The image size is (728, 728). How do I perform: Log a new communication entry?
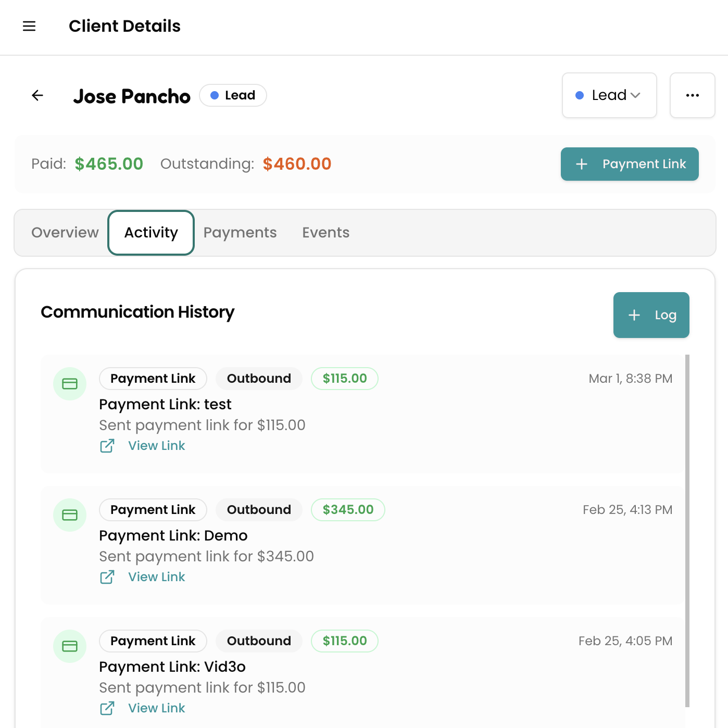651,315
